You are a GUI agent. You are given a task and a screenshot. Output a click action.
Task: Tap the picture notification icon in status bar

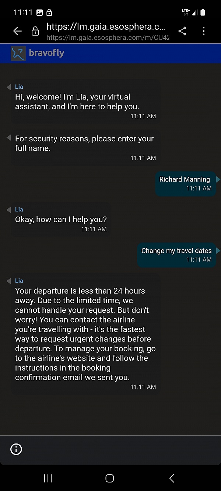(x=39, y=13)
